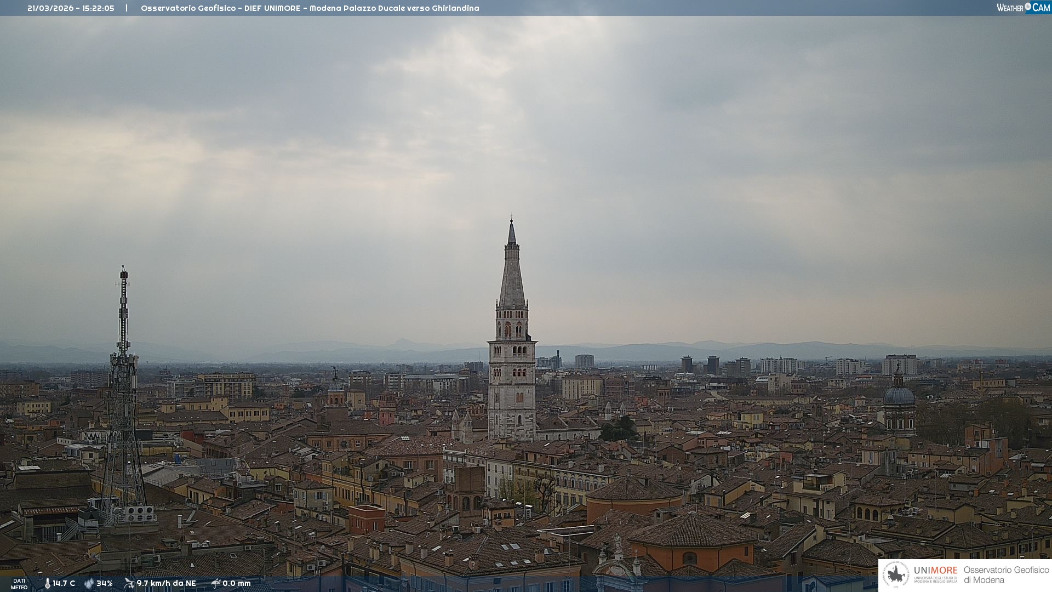
Task: Click the rain umbrella precipitation icon
Action: pos(215,583)
